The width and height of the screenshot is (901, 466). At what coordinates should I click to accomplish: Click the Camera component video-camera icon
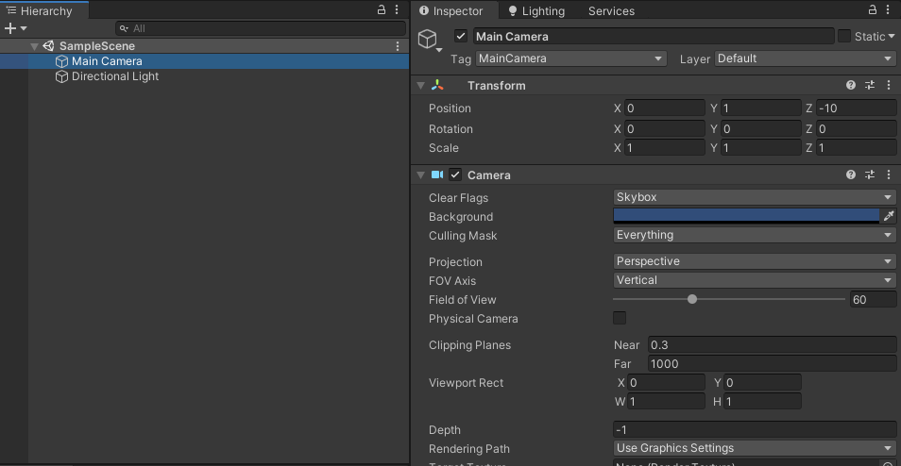(437, 175)
